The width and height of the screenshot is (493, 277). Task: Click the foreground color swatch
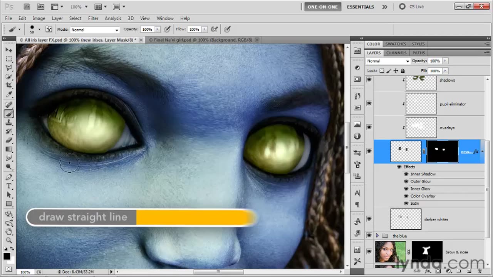coord(7,256)
